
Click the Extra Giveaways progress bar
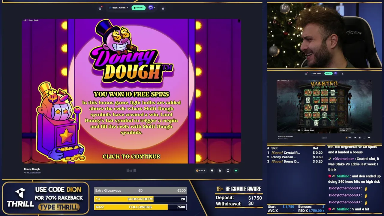(x=140, y=190)
